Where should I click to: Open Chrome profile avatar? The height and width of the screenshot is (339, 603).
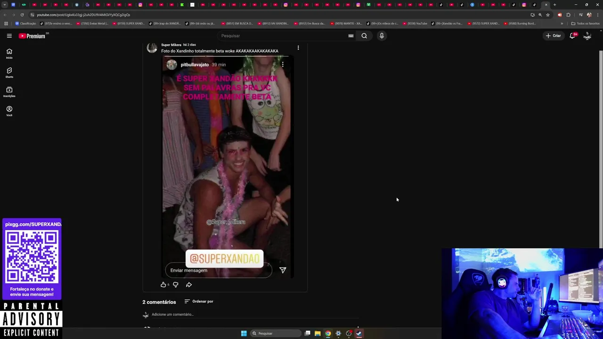click(x=589, y=15)
